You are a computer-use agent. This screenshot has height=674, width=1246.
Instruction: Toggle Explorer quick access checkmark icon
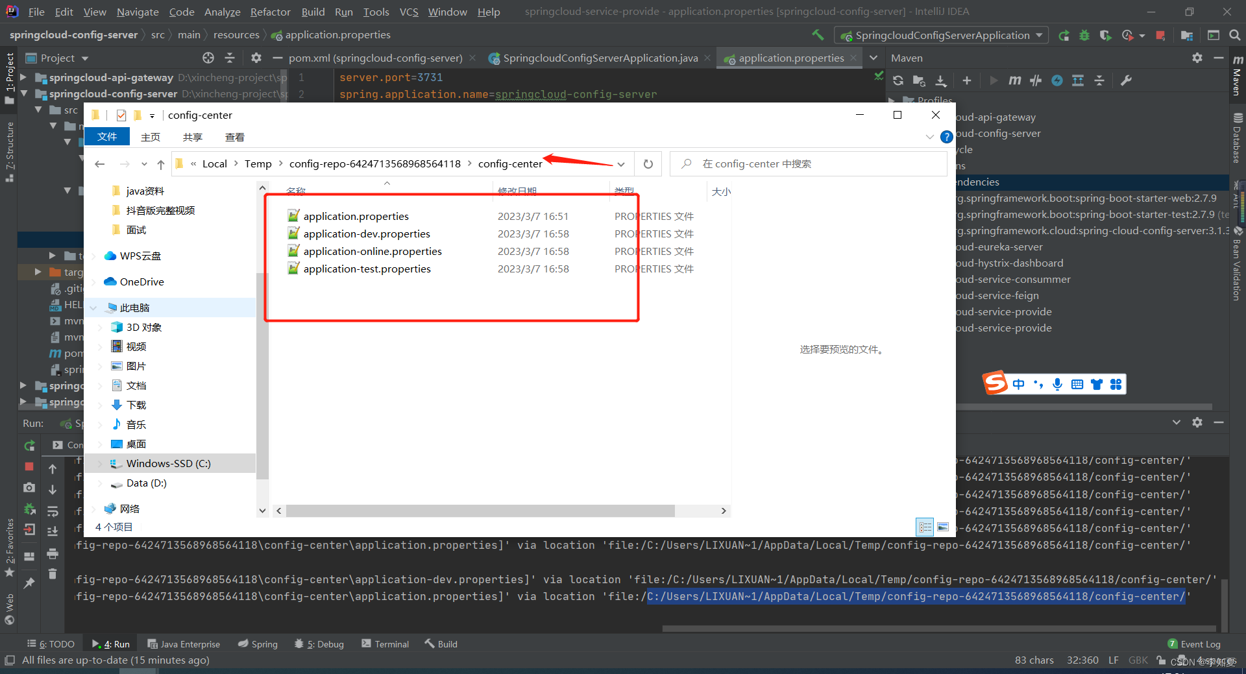tap(121, 115)
